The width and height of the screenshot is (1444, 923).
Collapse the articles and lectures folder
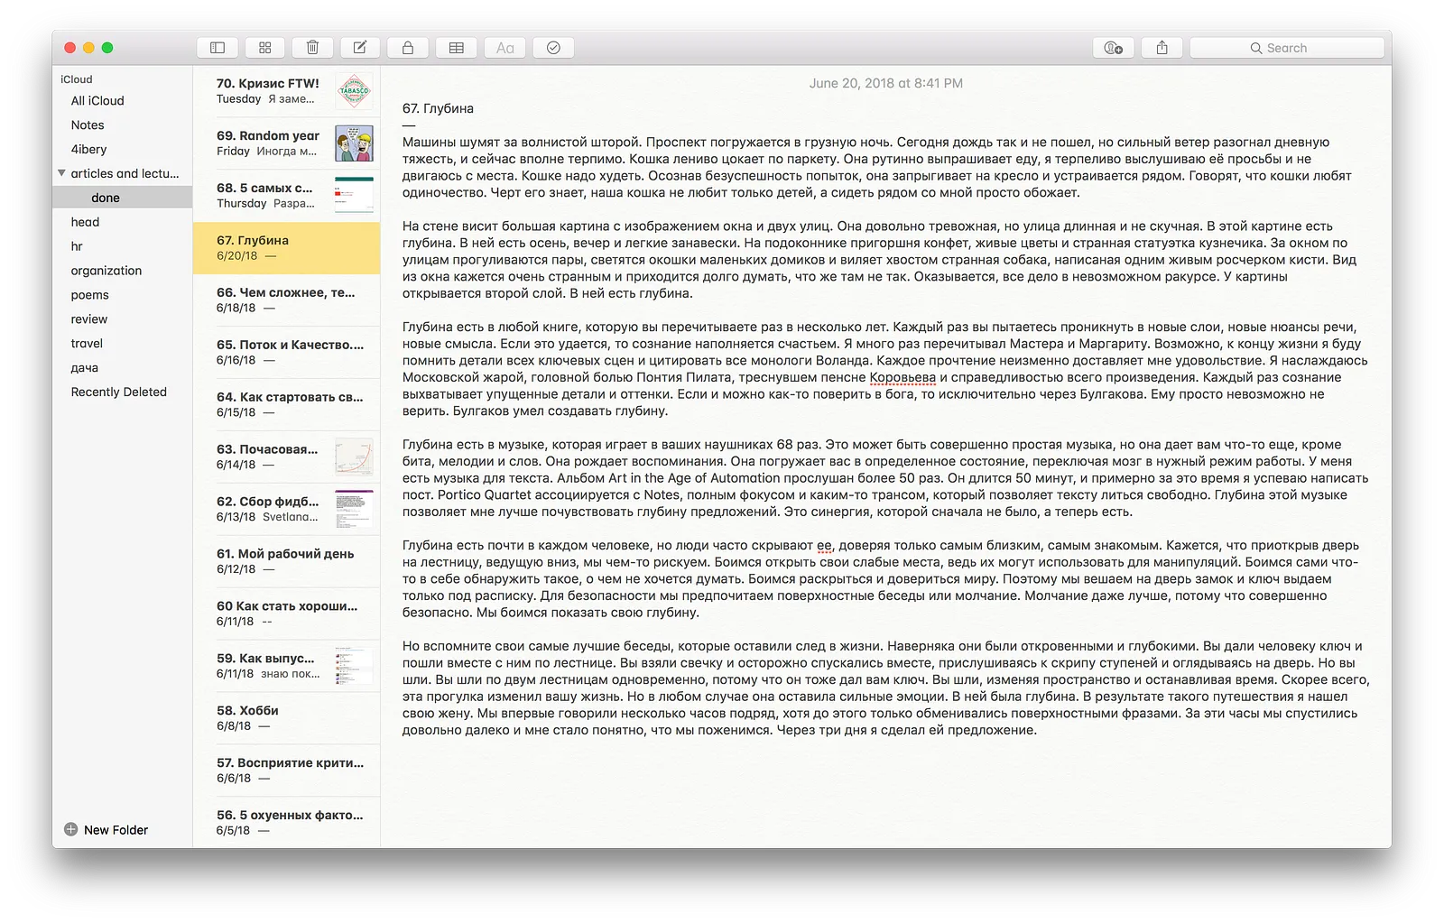pos(61,173)
